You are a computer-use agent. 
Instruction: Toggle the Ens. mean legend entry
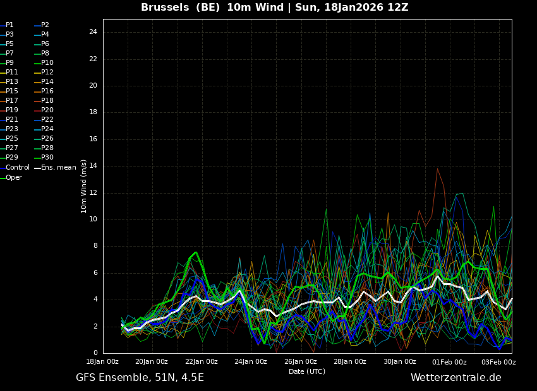pos(58,168)
